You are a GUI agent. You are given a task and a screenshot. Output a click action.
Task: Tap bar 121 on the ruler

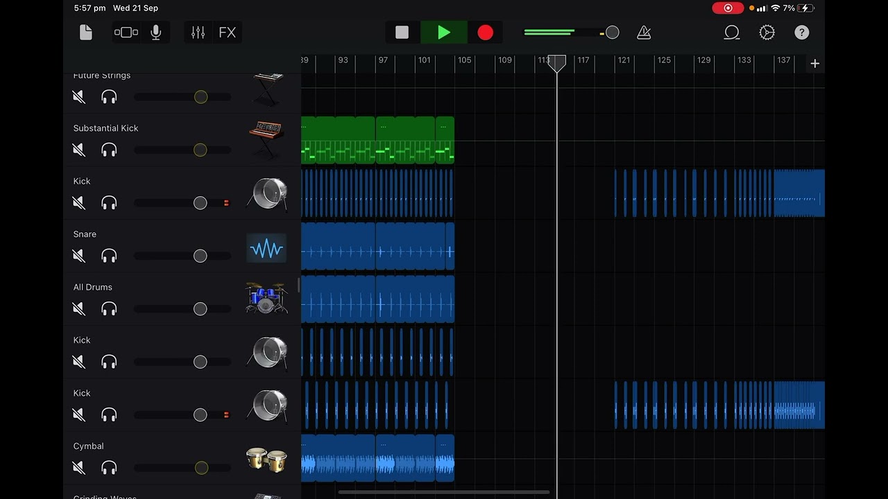coord(624,60)
